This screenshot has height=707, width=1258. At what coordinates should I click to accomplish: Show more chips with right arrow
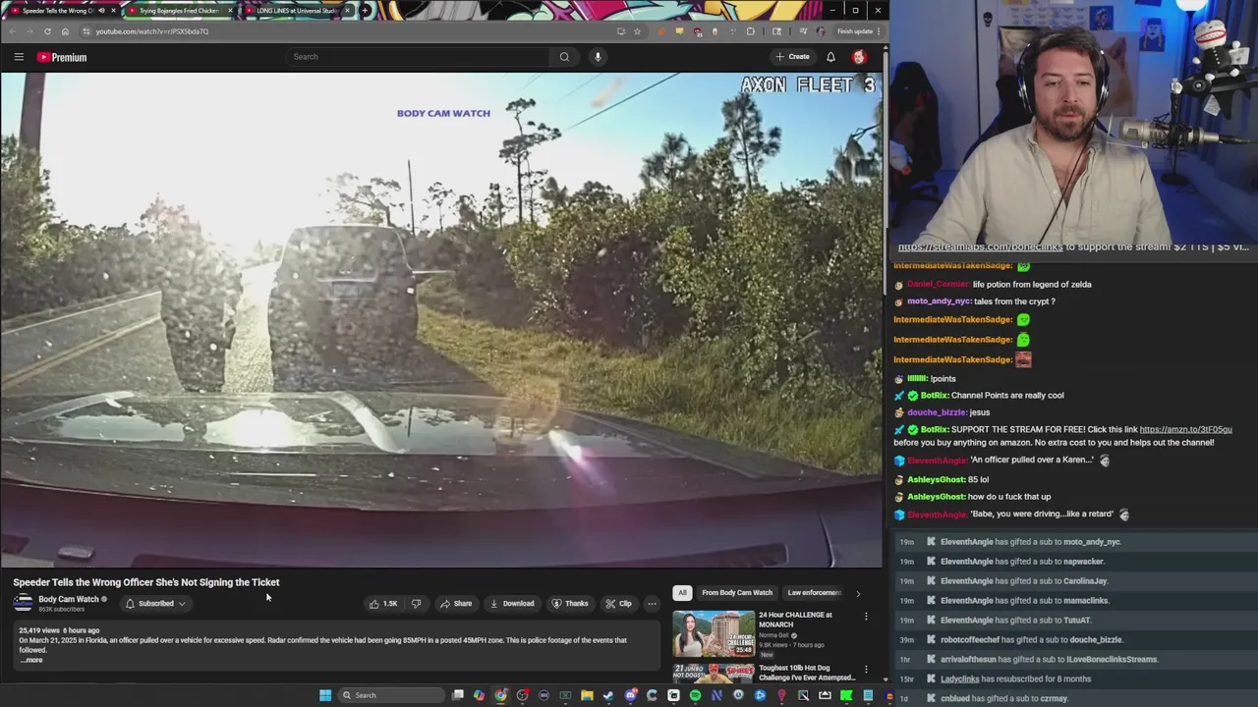pos(858,593)
